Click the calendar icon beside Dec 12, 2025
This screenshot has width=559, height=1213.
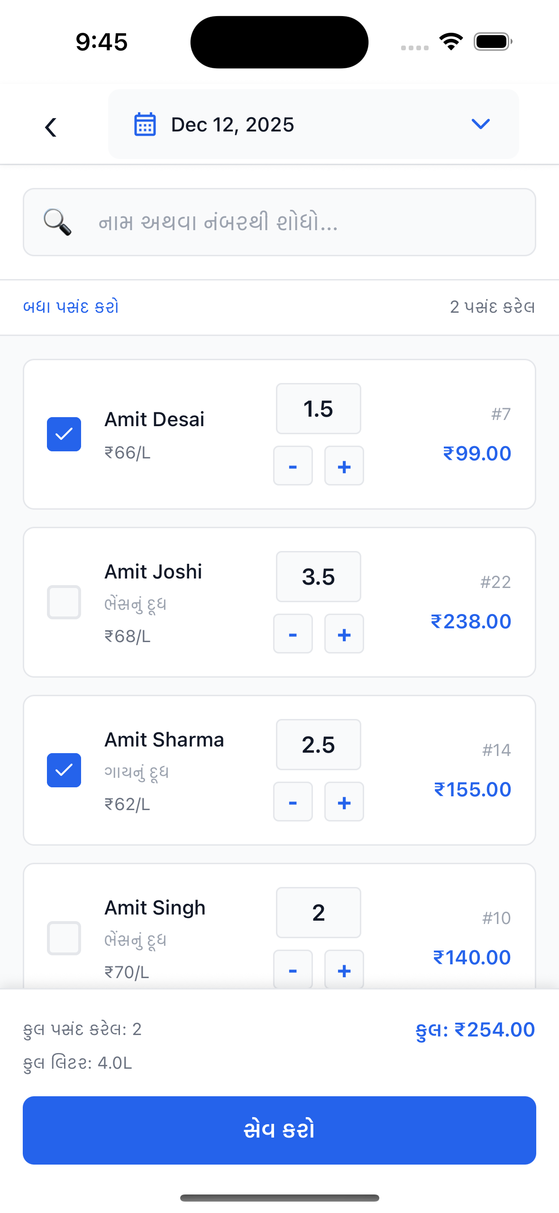pos(145,124)
